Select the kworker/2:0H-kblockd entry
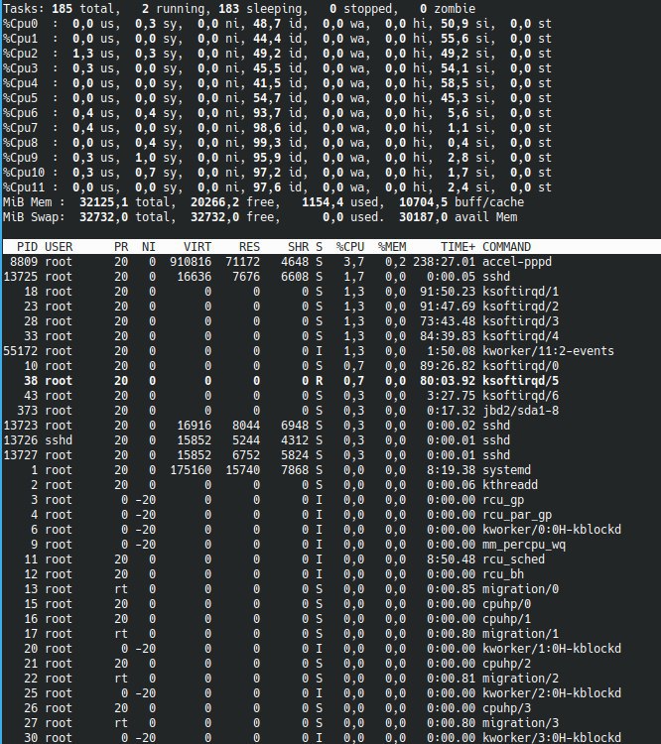The width and height of the screenshot is (661, 744). click(x=552, y=692)
